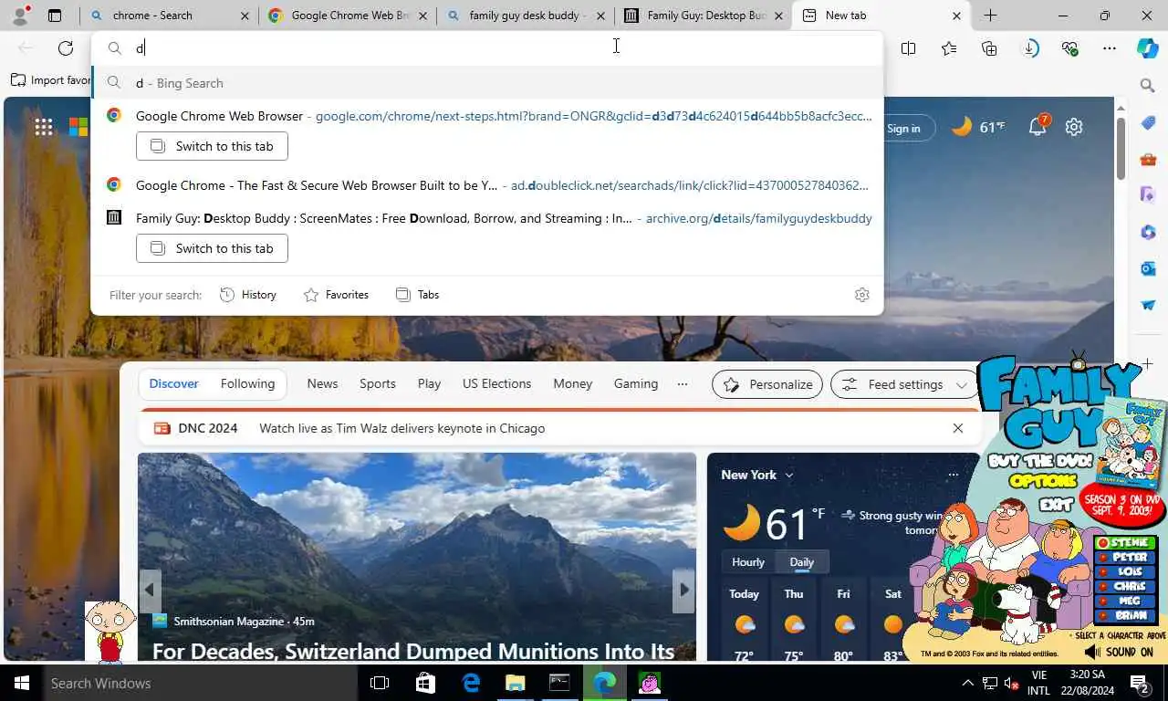
Task: Open tab actions menu icon
Action: (55, 16)
